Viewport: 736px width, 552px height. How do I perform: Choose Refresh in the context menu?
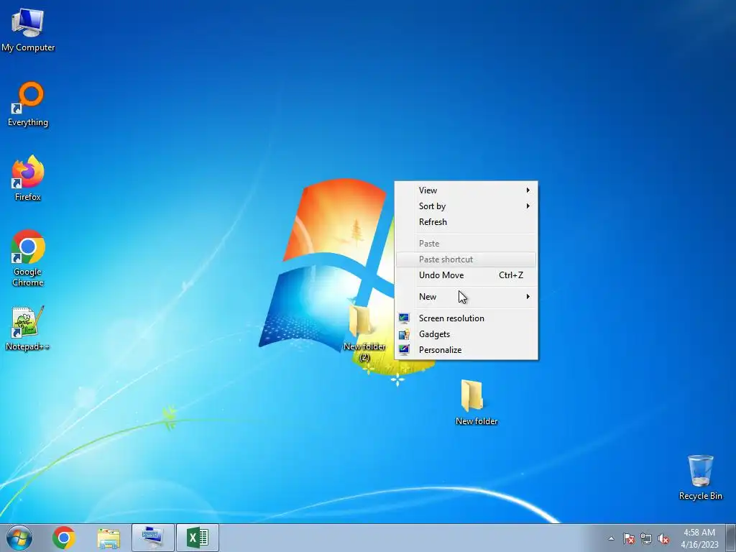pos(466,222)
